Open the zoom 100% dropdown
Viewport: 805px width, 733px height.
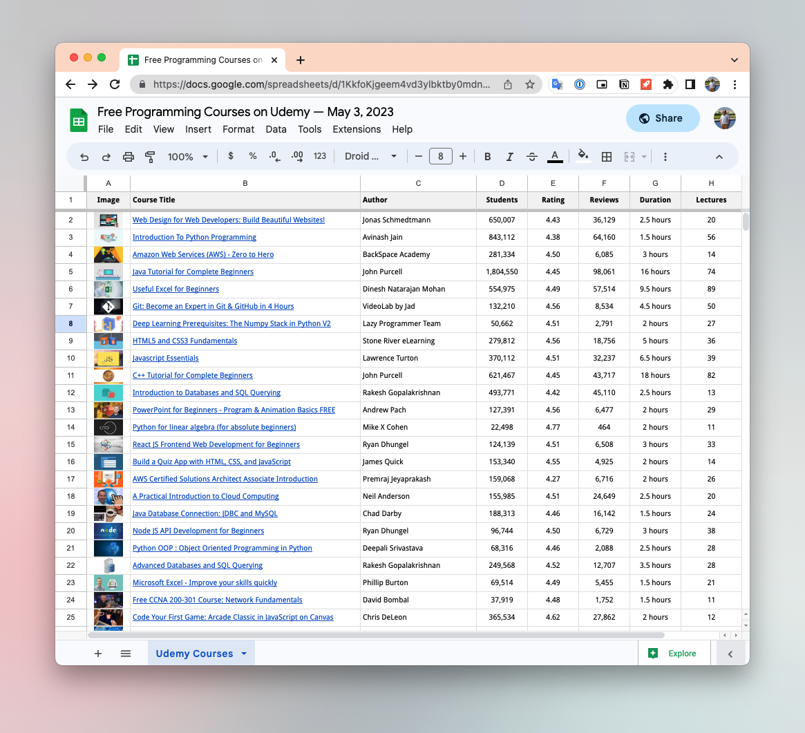pyautogui.click(x=188, y=157)
